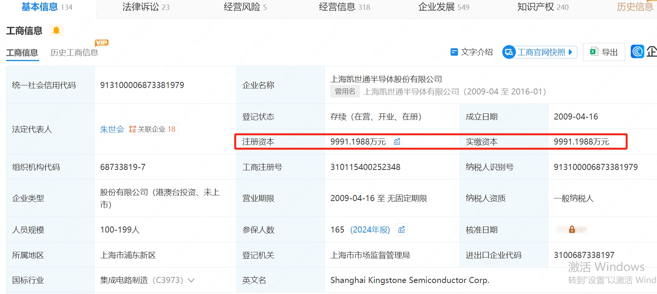
Task: Click the locked VIP icon in 核准日期
Action: (572, 230)
